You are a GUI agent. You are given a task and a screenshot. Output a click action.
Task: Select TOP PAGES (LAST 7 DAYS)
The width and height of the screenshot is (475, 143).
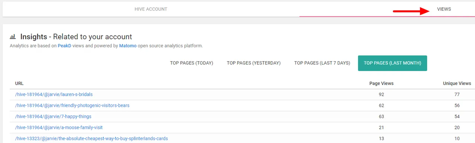click(322, 63)
